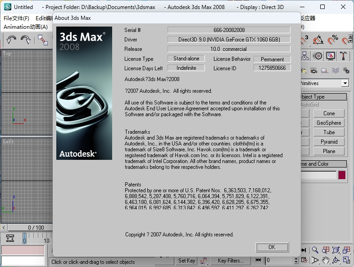
Task: Expand the Primitives category dropdown
Action: click(345, 83)
